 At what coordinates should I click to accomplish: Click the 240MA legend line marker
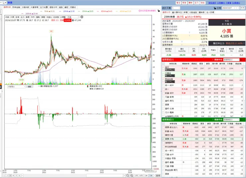pos(22,14)
